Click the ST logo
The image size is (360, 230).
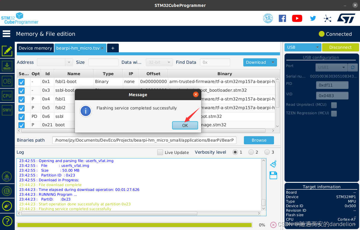[x=346, y=18]
